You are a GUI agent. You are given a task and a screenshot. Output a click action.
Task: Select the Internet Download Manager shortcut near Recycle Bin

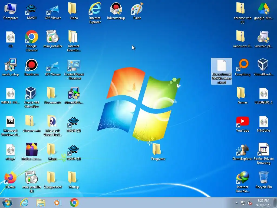(x=242, y=182)
